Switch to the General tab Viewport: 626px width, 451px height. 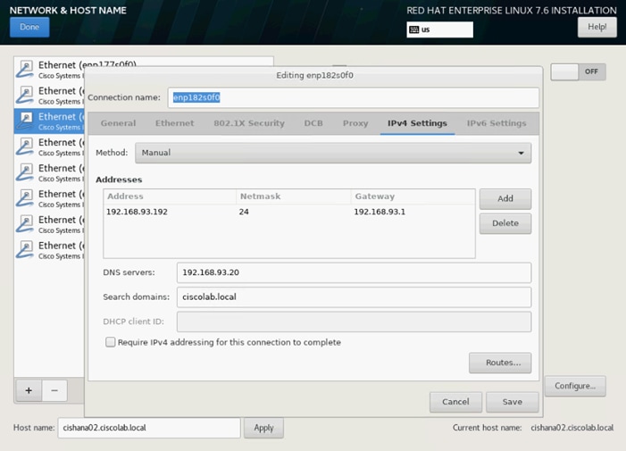coord(118,123)
